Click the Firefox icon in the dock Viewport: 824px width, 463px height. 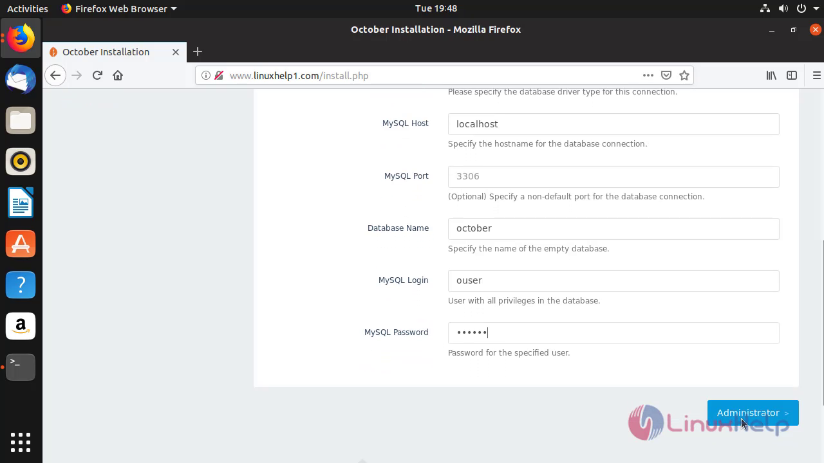click(x=21, y=39)
